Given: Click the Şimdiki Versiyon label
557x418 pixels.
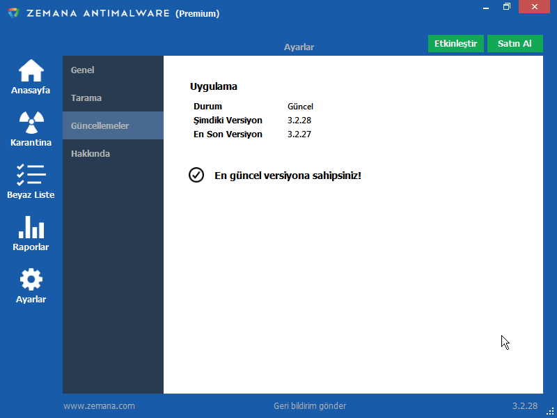Looking at the screenshot, I should coord(228,121).
